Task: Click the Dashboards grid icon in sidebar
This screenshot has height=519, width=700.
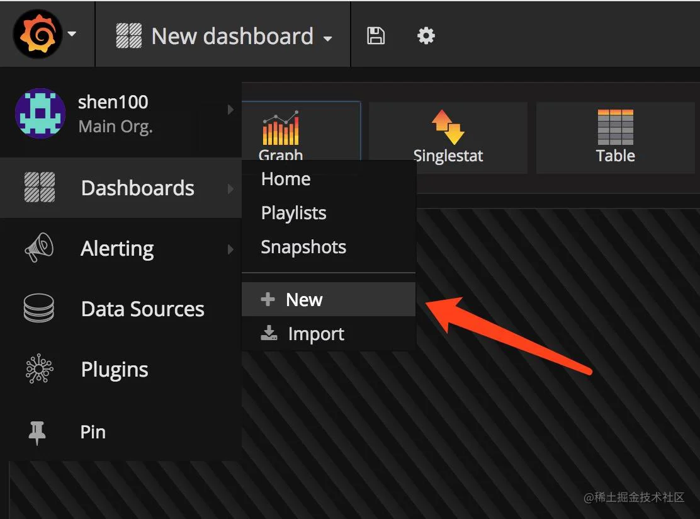Action: (40, 187)
